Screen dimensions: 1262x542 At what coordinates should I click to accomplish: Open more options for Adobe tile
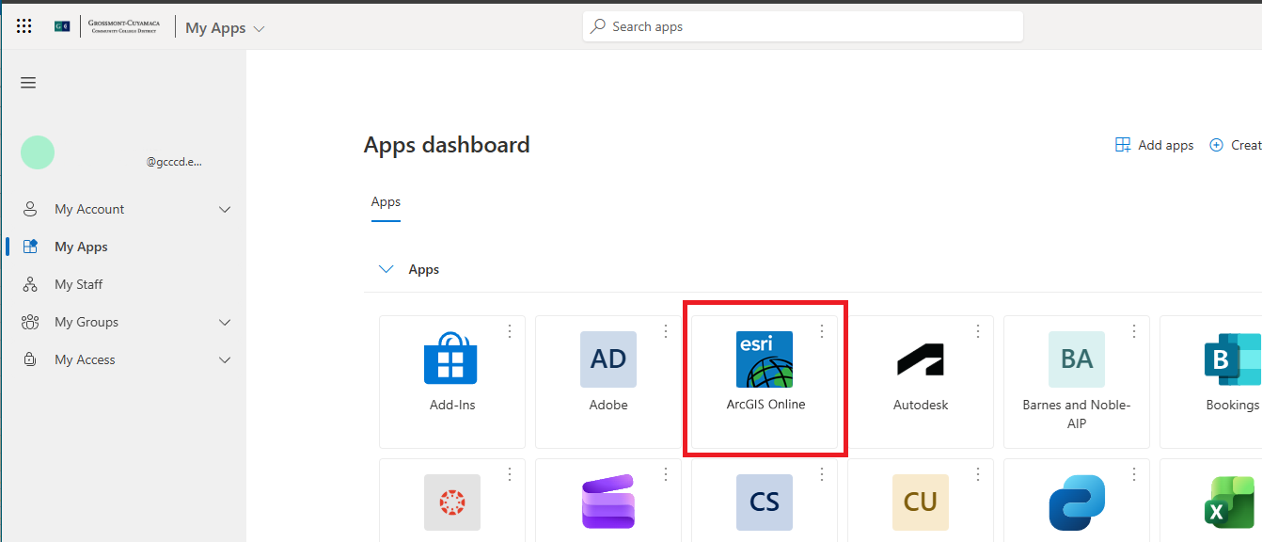pos(665,331)
